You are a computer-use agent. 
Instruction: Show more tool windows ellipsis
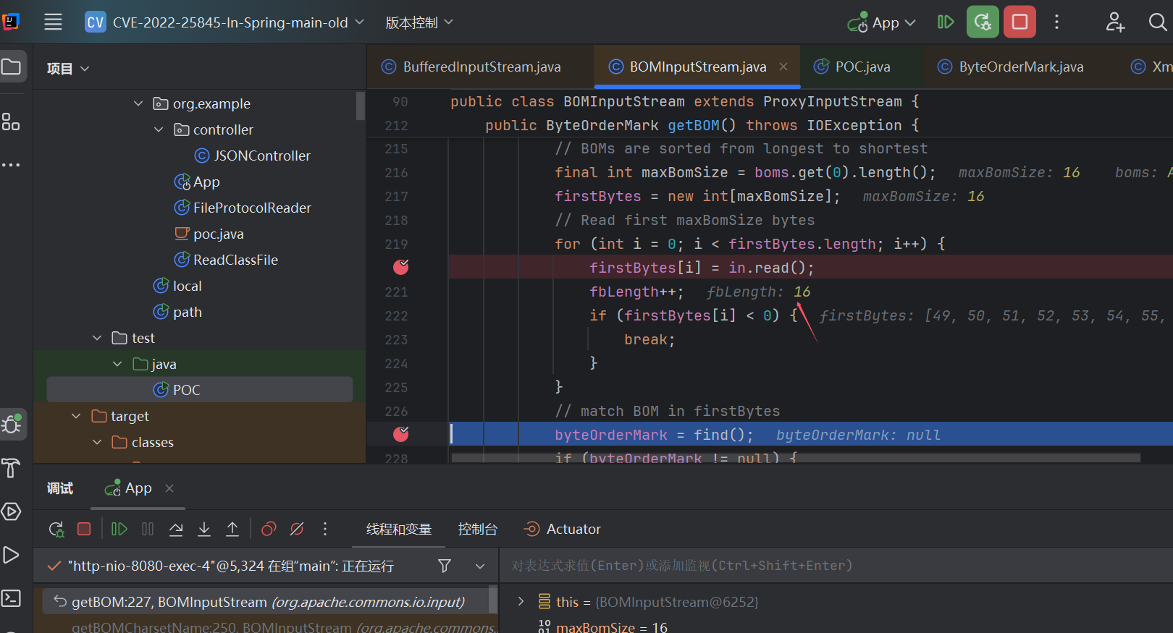coord(11,165)
